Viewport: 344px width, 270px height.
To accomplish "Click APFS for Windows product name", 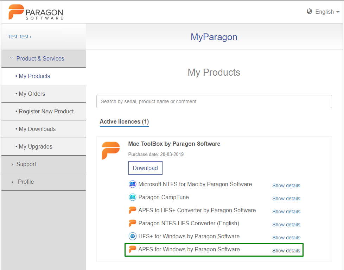I will [189, 249].
